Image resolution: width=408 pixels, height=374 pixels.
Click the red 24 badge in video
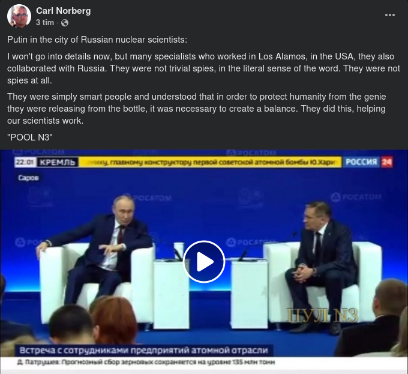pos(386,162)
